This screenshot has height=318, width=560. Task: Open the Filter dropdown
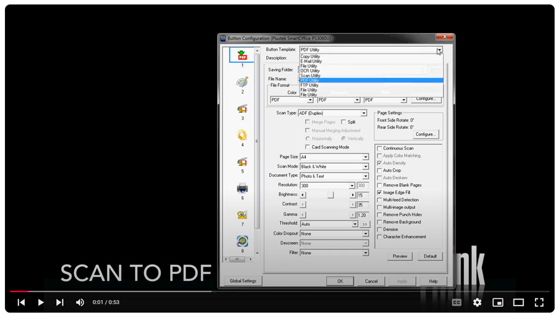(365, 253)
